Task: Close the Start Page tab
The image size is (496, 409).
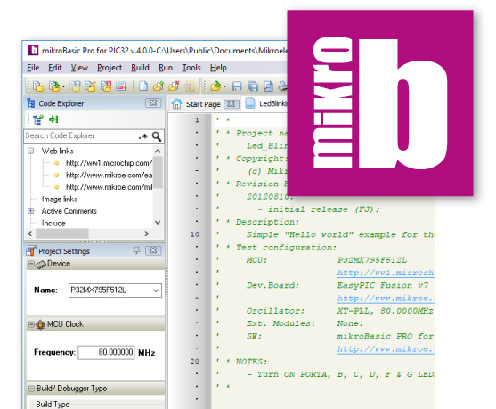Action: click(232, 104)
